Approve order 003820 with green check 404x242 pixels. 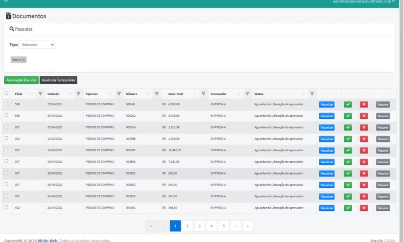coord(348,162)
